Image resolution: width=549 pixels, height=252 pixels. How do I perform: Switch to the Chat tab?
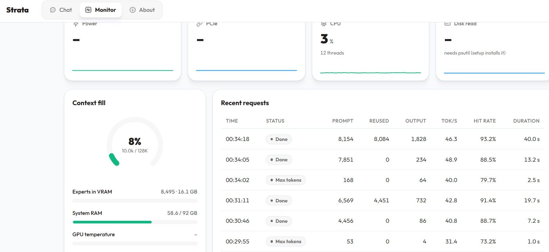(x=61, y=10)
